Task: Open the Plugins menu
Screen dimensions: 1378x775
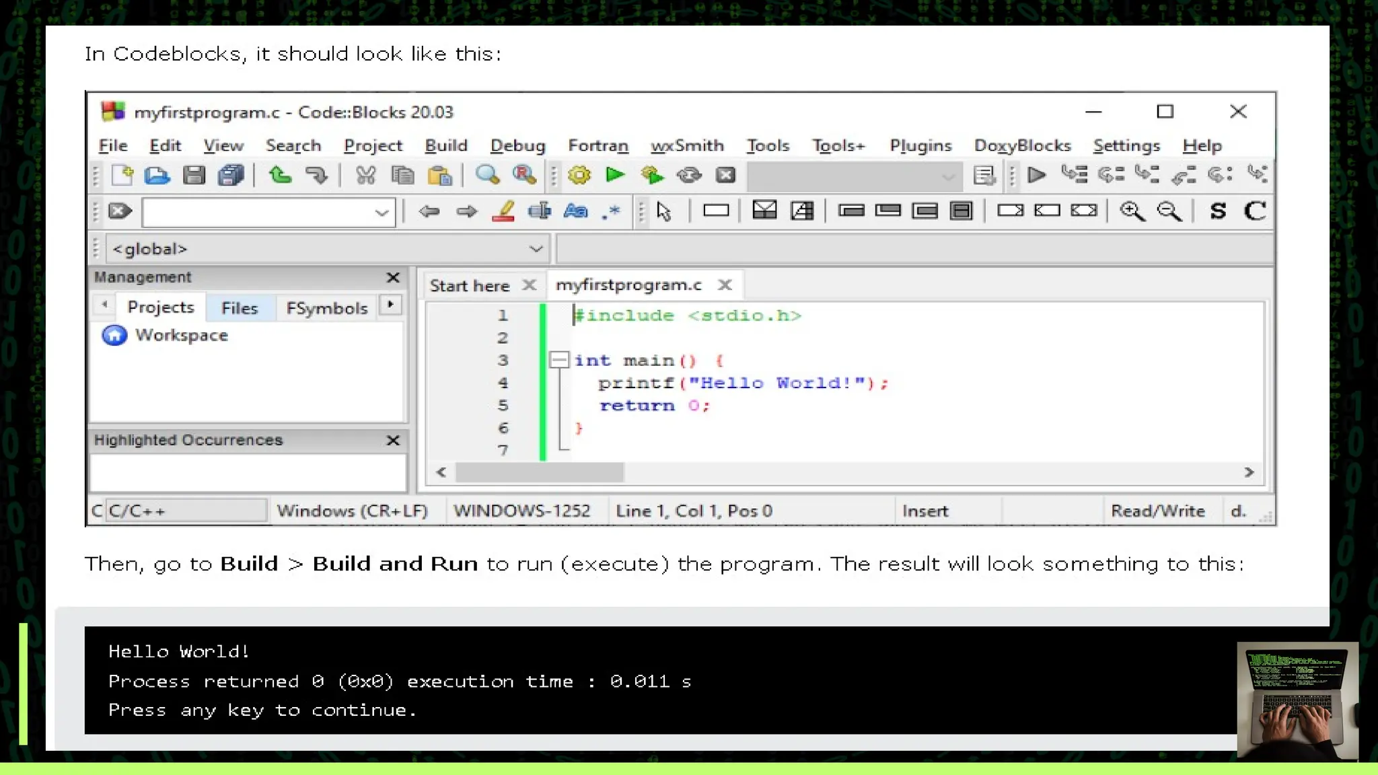Action: 920,145
